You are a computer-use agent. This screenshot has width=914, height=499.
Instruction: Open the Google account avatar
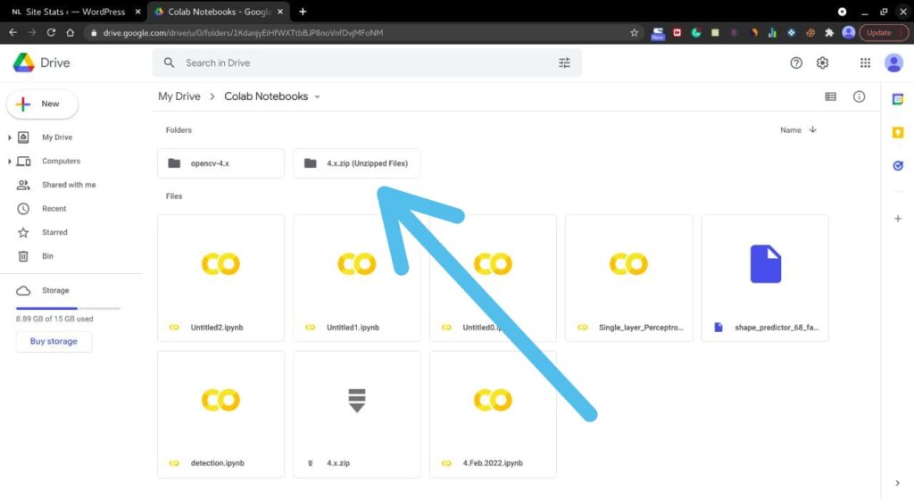point(893,62)
